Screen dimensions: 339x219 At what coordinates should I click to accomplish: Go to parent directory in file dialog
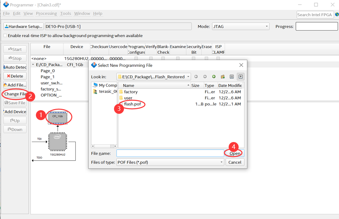click(x=214, y=77)
